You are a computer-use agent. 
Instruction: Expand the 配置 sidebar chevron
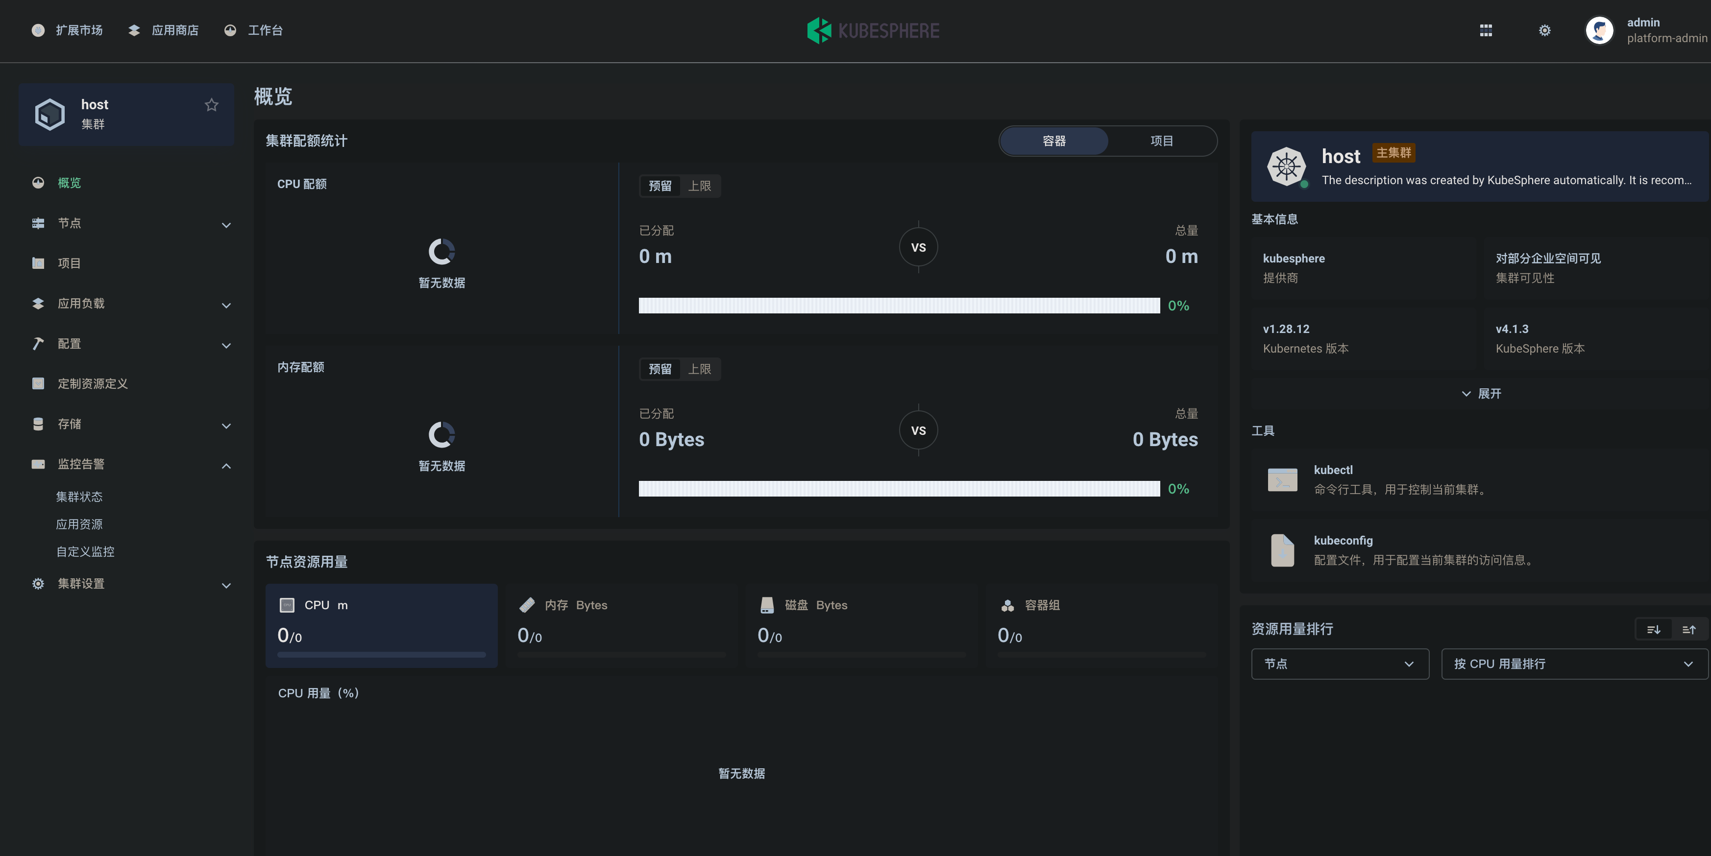tap(226, 345)
